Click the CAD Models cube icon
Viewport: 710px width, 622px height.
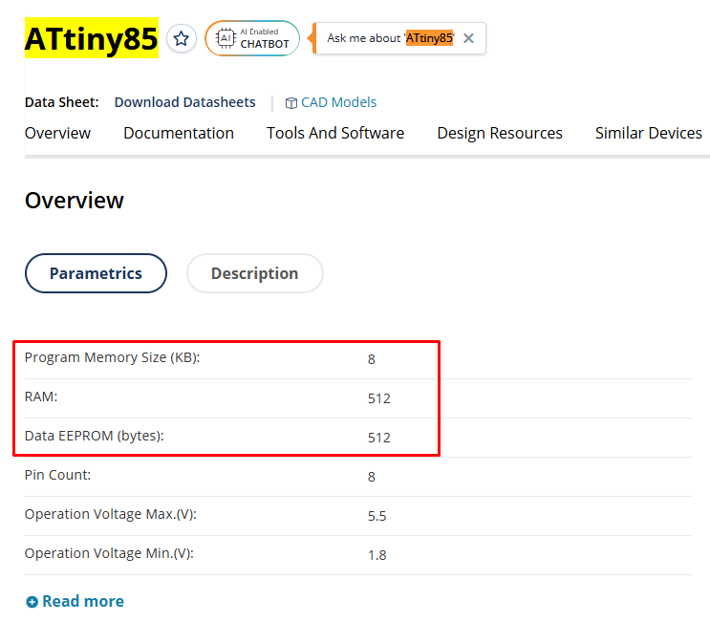tap(291, 103)
